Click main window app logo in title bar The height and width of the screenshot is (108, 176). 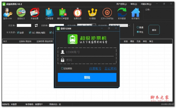pyautogui.click(x=4, y=4)
